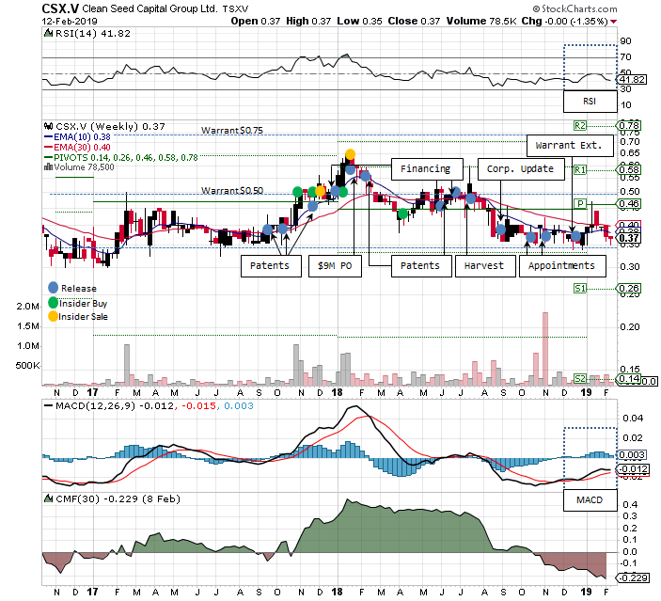Click the R2 pivot label

[580, 126]
